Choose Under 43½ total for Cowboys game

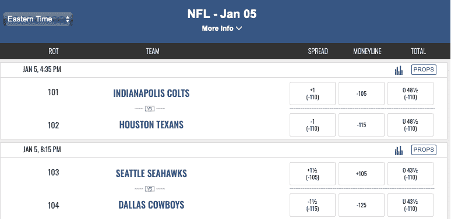point(410,205)
